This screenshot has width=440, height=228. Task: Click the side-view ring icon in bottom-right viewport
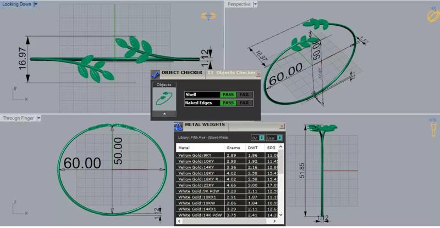tap(433, 128)
